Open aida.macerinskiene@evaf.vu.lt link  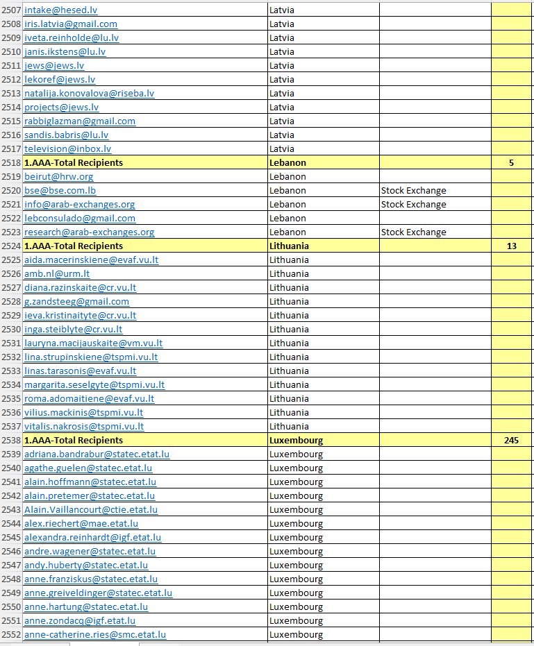click(x=92, y=260)
